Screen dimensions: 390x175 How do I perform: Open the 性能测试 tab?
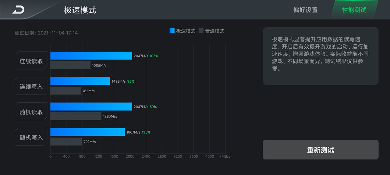(354, 10)
